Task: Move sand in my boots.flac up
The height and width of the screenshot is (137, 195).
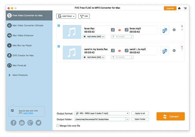Action: 182,49
